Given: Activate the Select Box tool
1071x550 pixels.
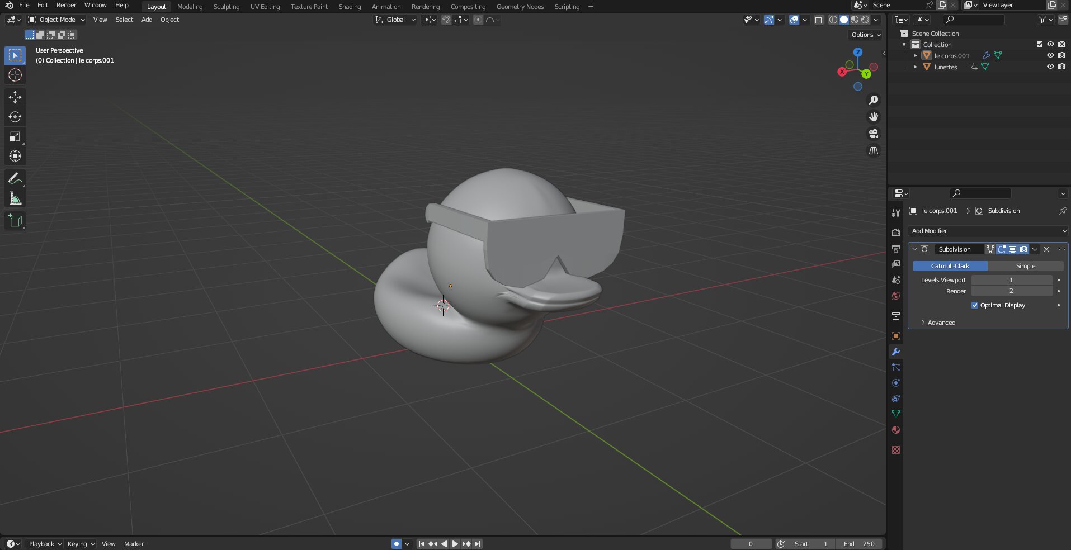Looking at the screenshot, I should [15, 55].
